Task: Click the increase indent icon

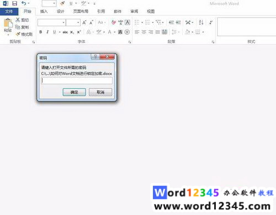Action: click(x=178, y=23)
